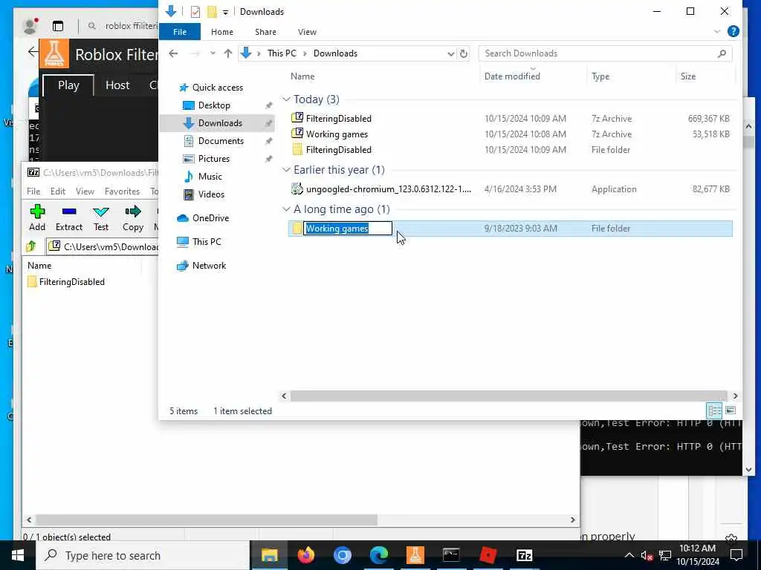
Task: Select the Host tab in the Roblox window
Action: 117,85
